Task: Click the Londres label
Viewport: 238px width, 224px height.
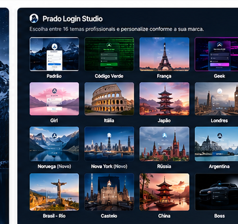Action: (220, 120)
